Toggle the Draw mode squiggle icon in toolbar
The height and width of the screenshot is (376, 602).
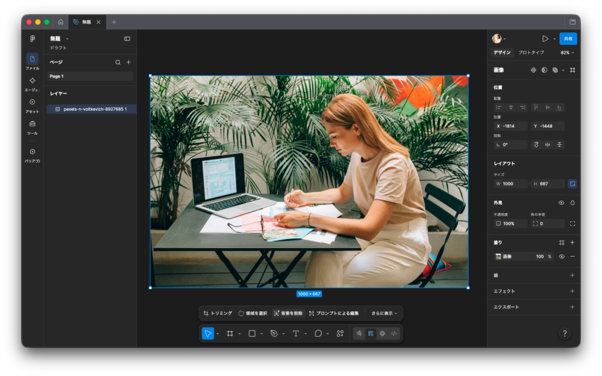click(x=359, y=333)
